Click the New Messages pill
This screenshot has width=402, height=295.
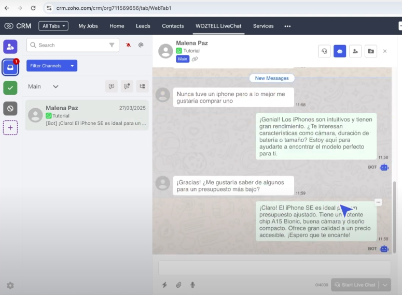272,78
